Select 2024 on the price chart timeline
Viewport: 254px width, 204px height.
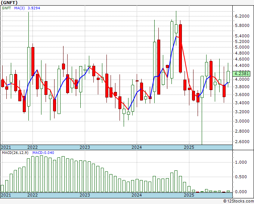[x=137, y=147]
